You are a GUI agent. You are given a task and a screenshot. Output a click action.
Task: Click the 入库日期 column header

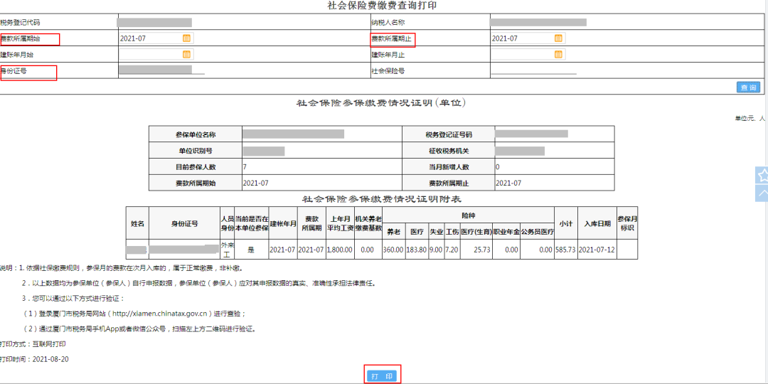(597, 223)
